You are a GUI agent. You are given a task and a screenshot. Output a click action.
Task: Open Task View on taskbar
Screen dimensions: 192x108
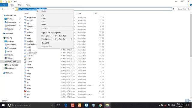pos(58,105)
